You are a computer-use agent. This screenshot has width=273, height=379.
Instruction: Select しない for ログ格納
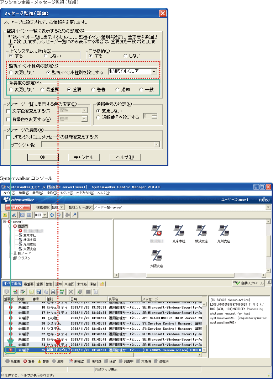[125, 56]
